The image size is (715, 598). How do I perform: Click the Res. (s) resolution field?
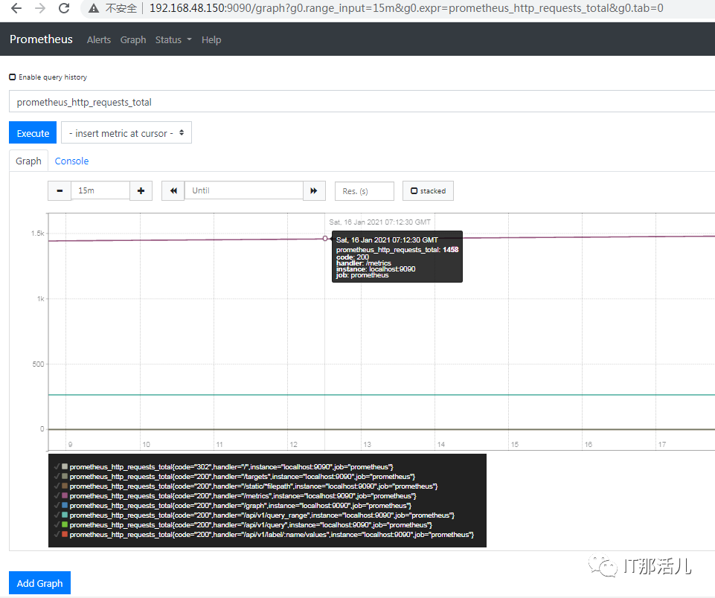click(x=365, y=191)
